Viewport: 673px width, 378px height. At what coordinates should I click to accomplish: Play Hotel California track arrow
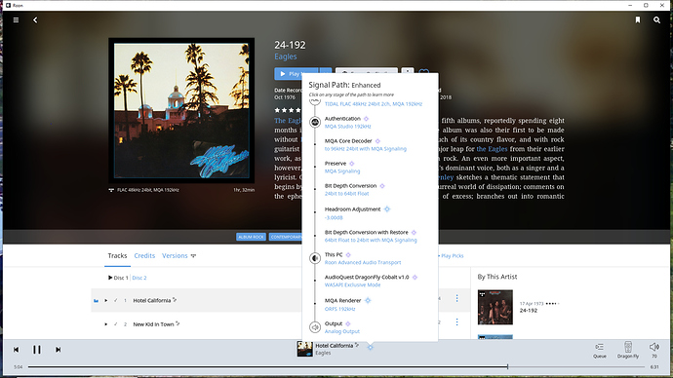[106, 300]
